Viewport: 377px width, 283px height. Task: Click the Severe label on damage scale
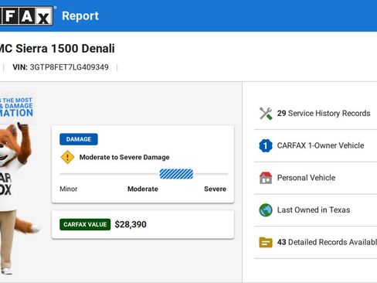[215, 189]
